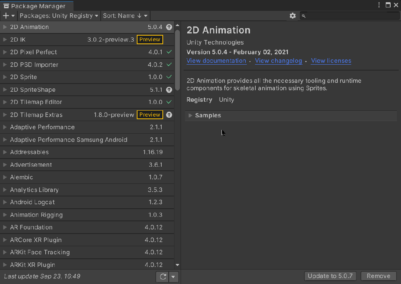Open View documentation link
This screenshot has width=401, height=284.
pyautogui.click(x=216, y=61)
